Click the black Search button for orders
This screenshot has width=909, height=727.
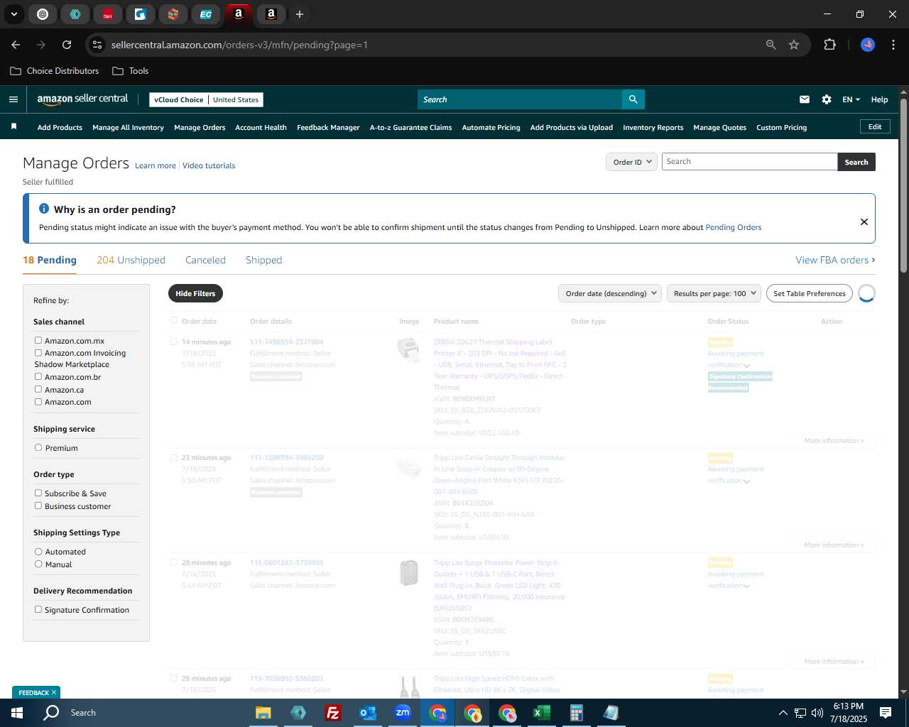point(856,162)
